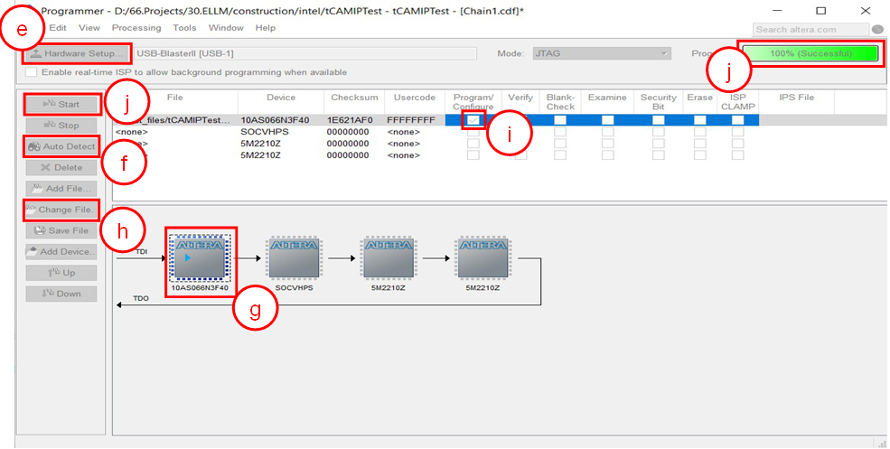Select the SOCVHPS device cell in the table
This screenshot has height=449, width=890.
265,132
